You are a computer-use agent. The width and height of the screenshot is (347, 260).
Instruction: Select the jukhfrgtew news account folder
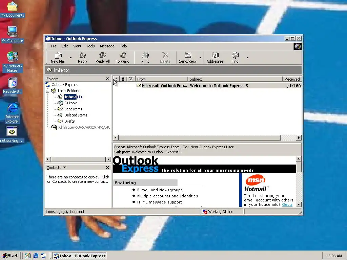84,127
